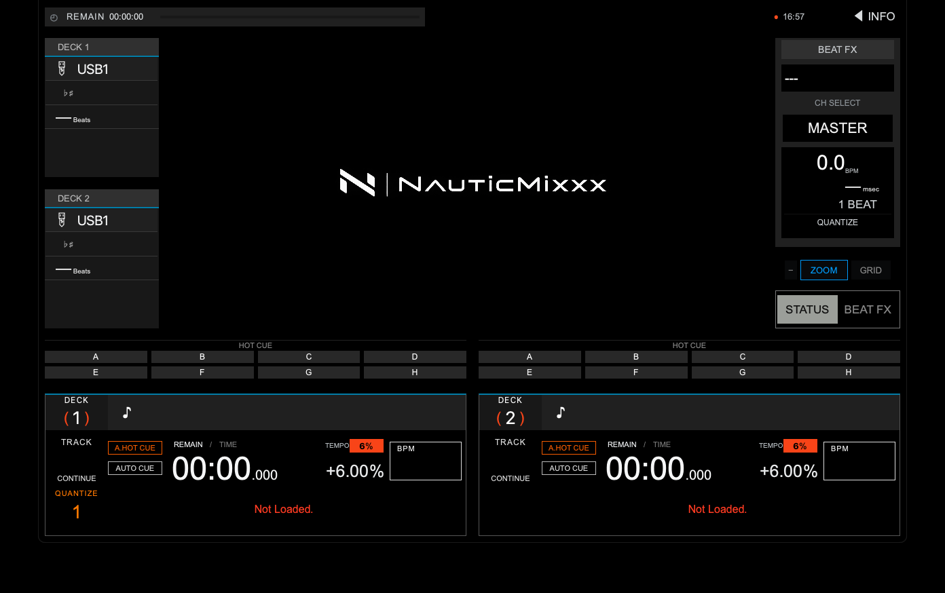Click the key flat/sharp symbol in Deck 1
945x593 pixels.
(x=69, y=93)
